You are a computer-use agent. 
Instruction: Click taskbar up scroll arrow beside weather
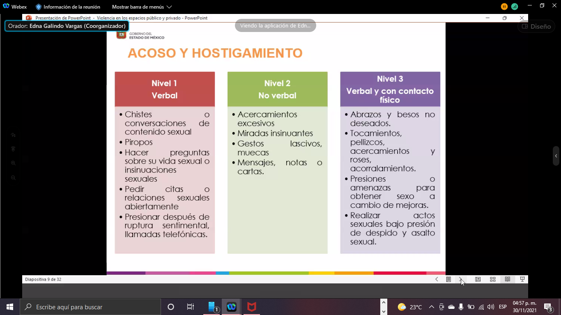click(384, 302)
